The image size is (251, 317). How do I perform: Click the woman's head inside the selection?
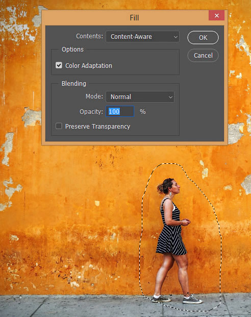click(169, 186)
